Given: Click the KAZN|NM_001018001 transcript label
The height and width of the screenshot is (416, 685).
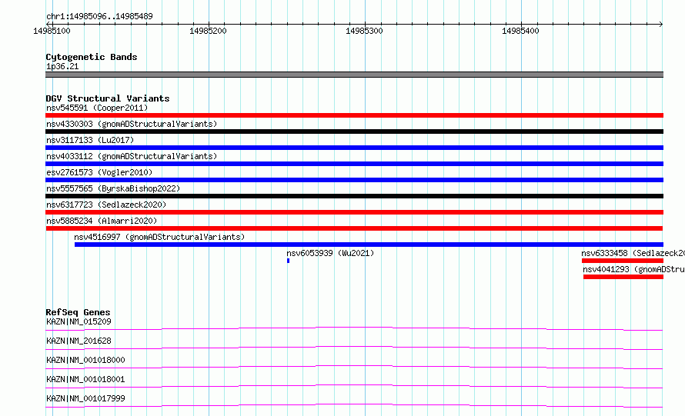Looking at the screenshot, I should tap(85, 379).
